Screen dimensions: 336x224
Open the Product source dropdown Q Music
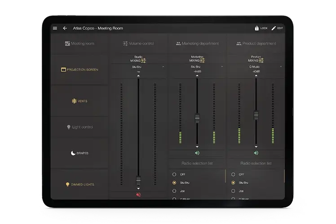256,67
